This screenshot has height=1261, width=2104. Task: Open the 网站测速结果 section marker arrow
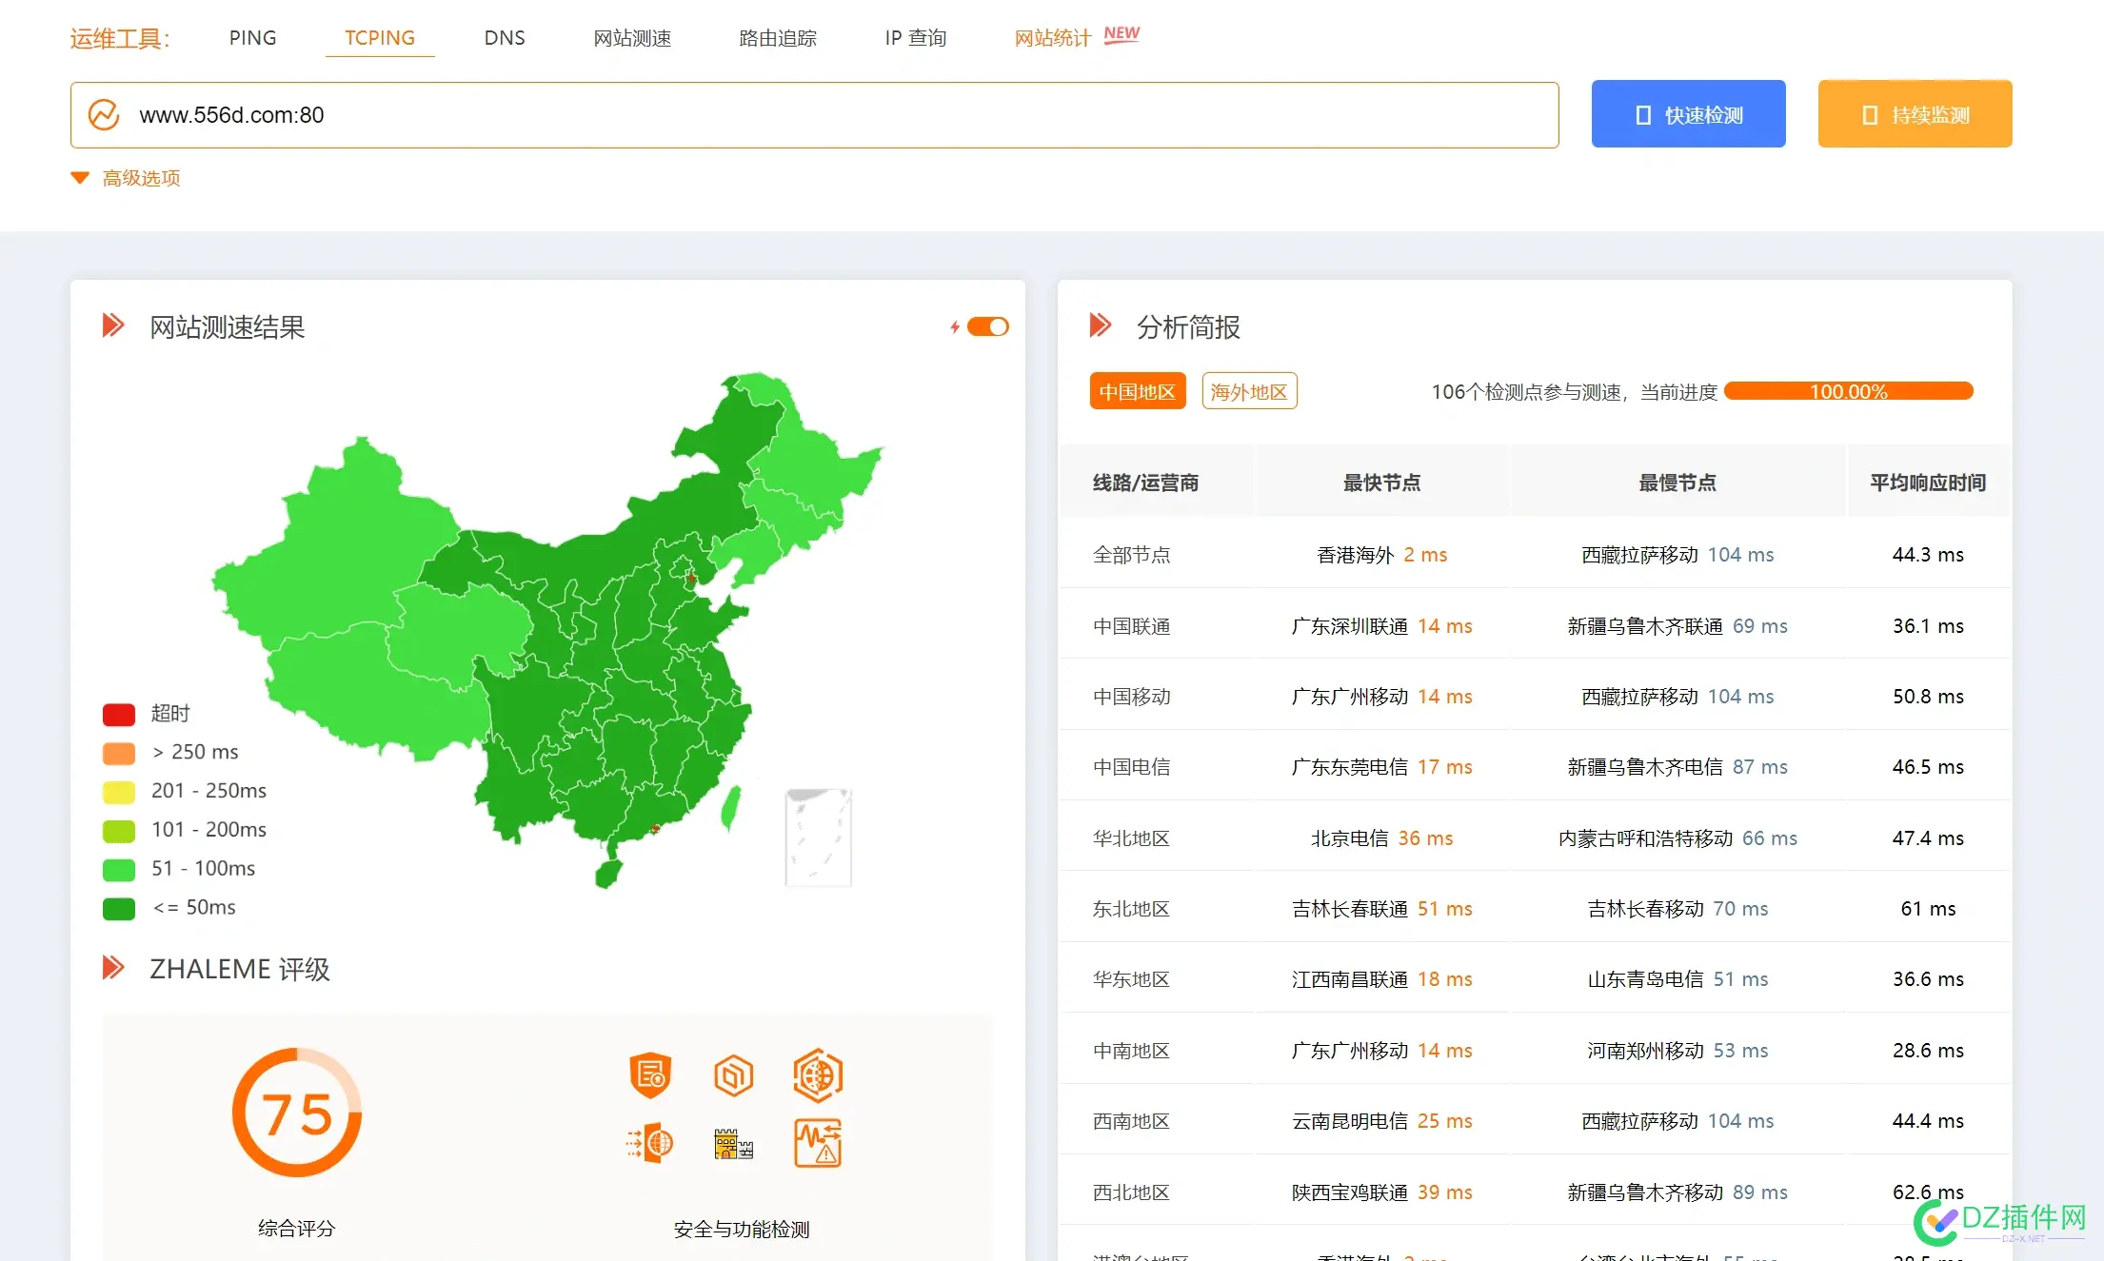pos(114,326)
